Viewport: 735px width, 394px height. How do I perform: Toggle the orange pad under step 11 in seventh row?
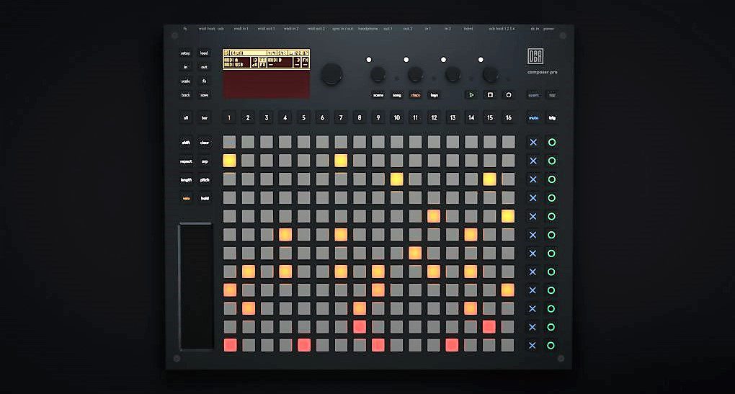[x=415, y=253]
